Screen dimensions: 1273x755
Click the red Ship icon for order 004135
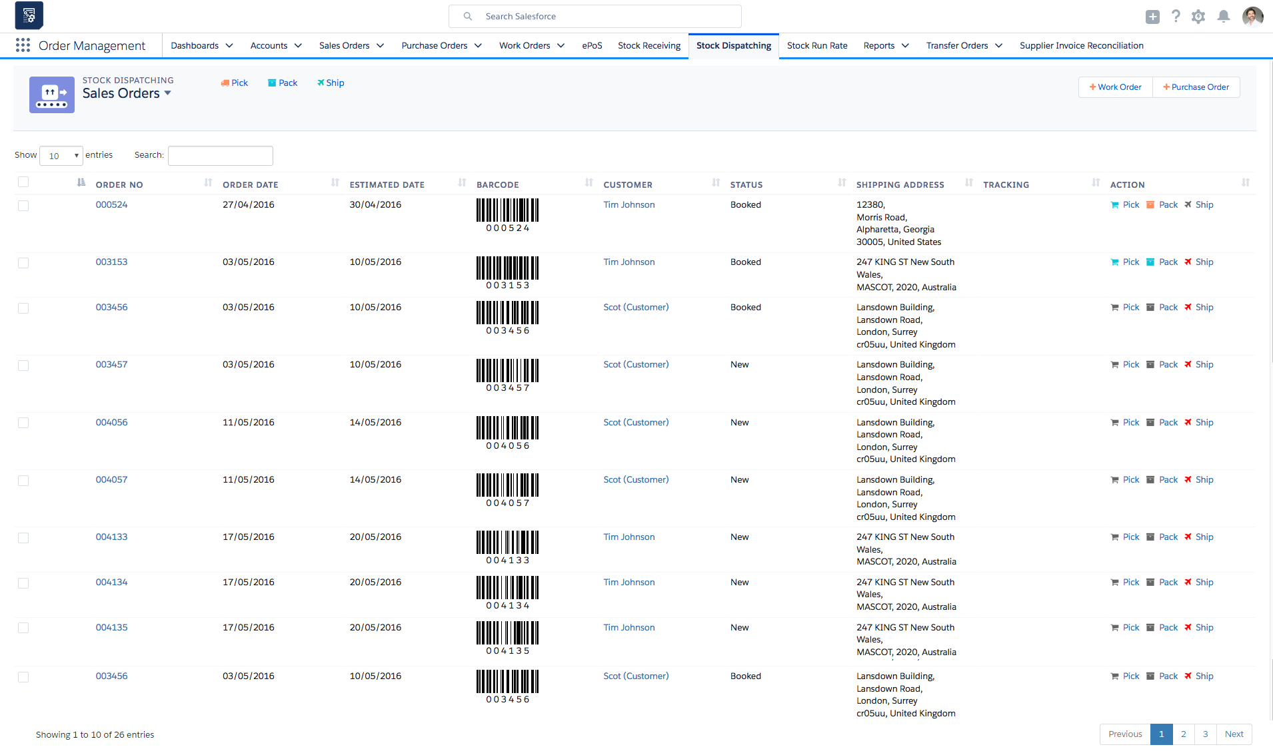(1188, 628)
